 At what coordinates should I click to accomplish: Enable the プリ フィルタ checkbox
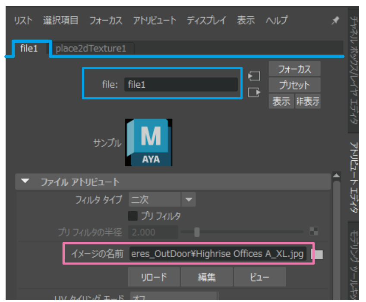[x=133, y=216]
